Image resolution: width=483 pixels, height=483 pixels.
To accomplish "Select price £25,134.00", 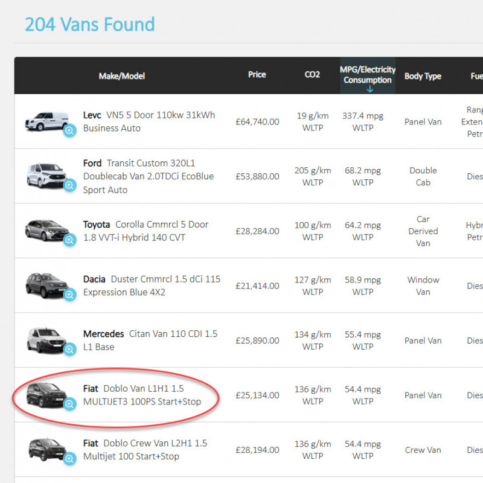I will click(x=258, y=395).
